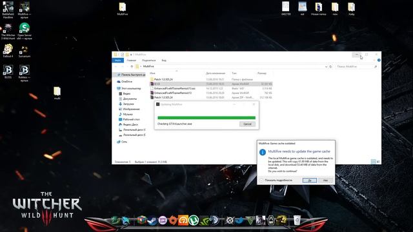413x232 pixels.
Task: Open NVIDIA icon in dock
Action: pos(204,220)
